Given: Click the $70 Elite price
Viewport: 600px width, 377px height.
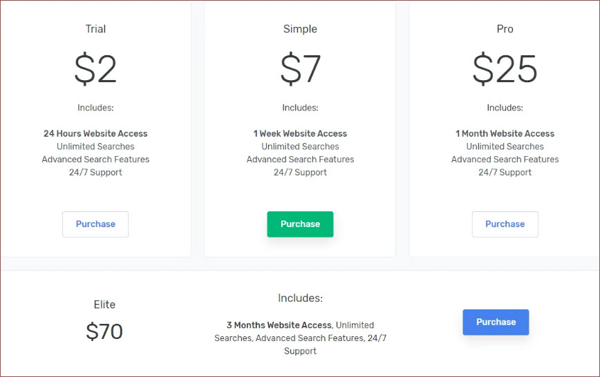Looking at the screenshot, I should (x=104, y=332).
